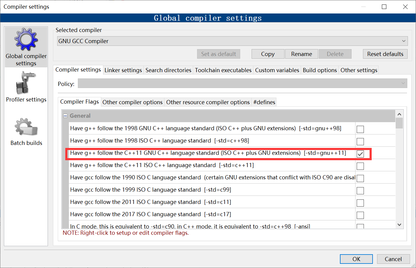The height and width of the screenshot is (268, 416).
Task: Select the 1999 ISO C standard row text
Action: tap(150, 190)
